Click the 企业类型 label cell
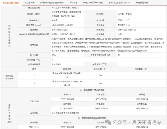 tap(100, 25)
